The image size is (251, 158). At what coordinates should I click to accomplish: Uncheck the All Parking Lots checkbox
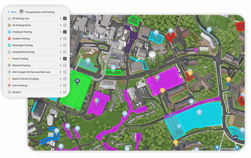(65, 18)
